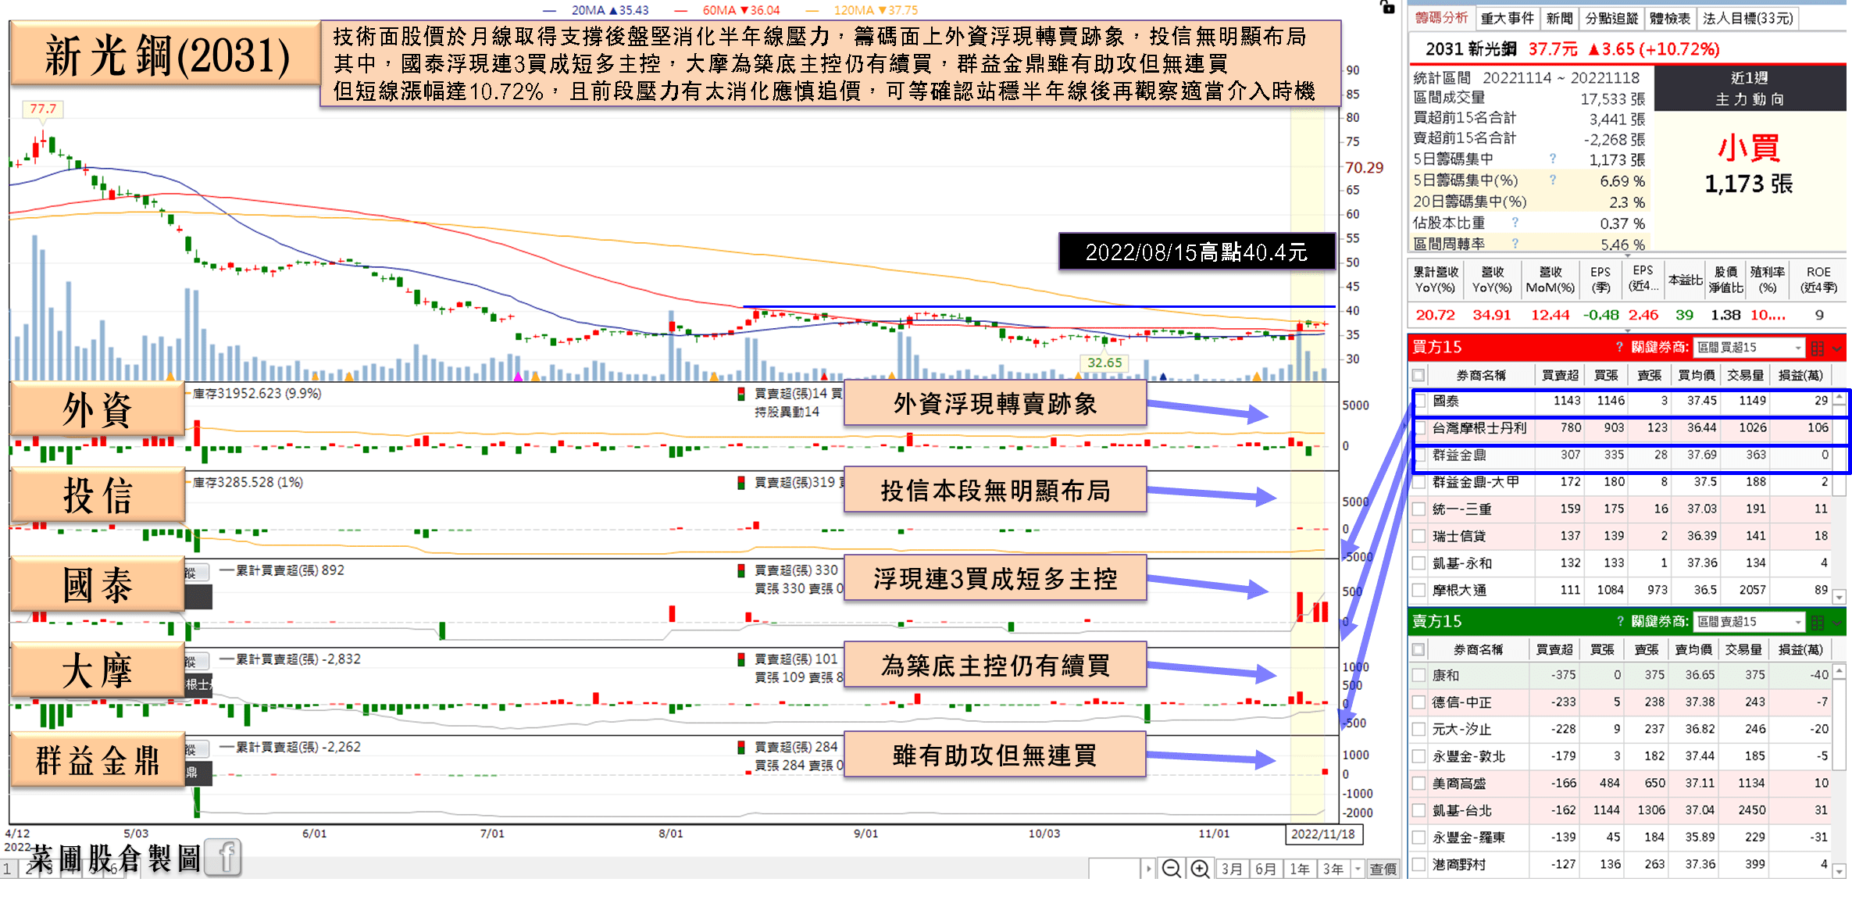Tick the checkbox for 凱基-台北
This screenshot has height=900, width=1852.
[1419, 811]
